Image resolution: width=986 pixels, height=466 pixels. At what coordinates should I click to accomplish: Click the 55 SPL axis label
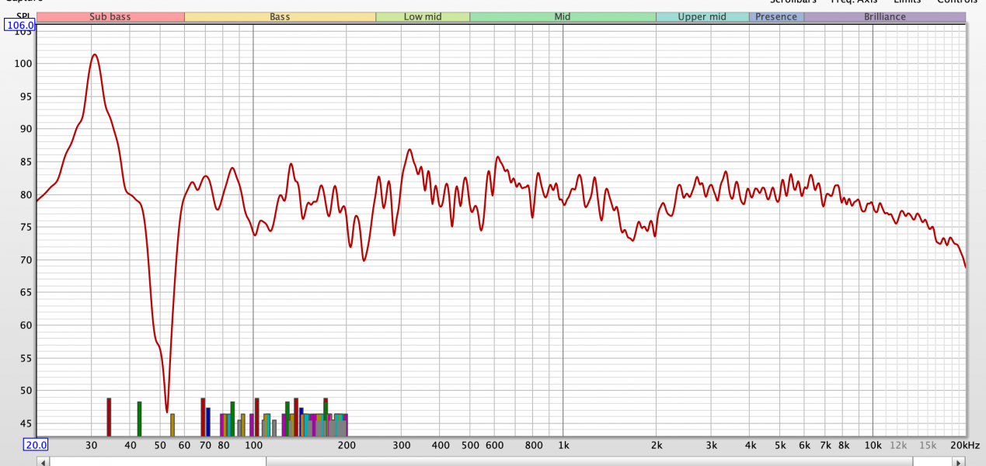tap(25, 358)
